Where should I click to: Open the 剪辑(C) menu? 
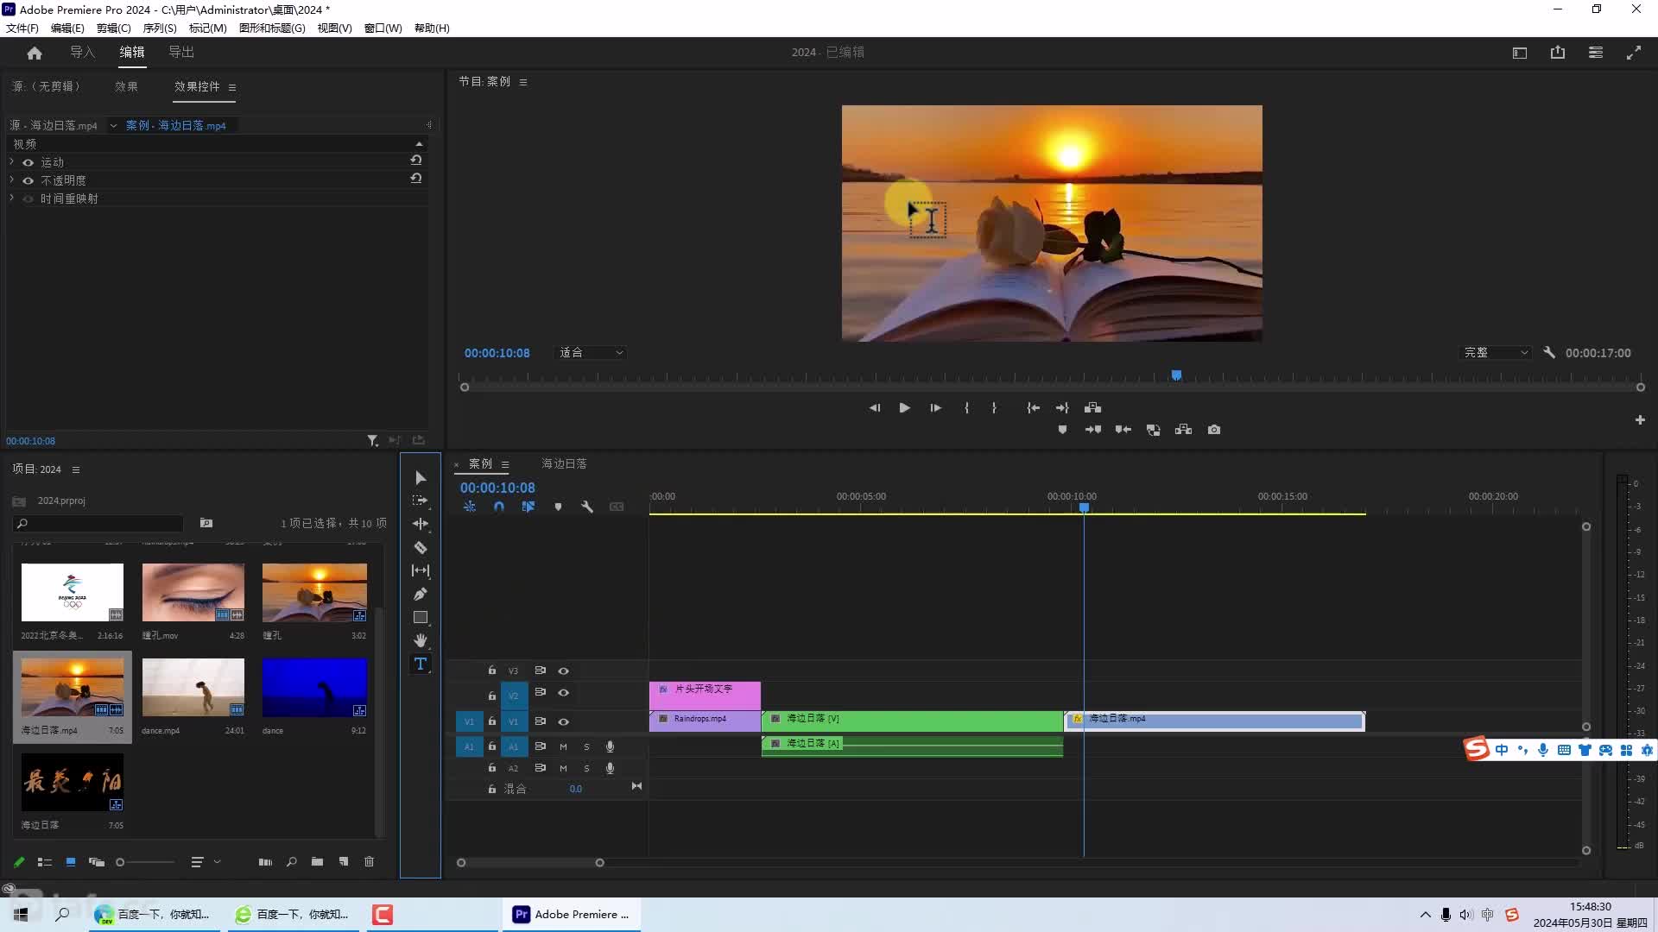pos(114,28)
